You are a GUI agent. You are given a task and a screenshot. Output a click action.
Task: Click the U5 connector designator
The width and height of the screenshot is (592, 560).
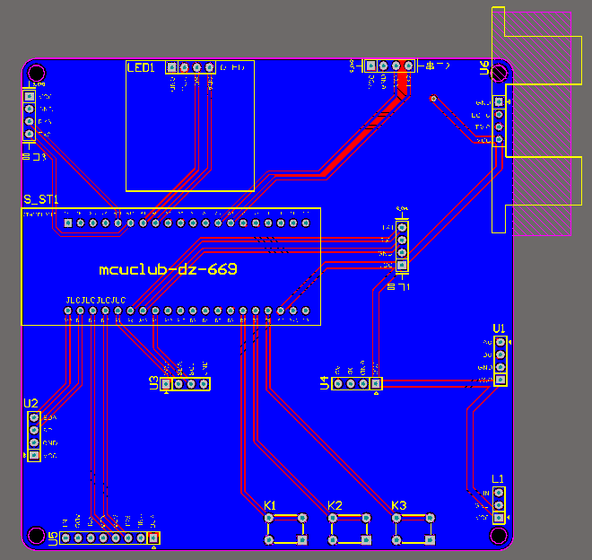click(x=53, y=538)
